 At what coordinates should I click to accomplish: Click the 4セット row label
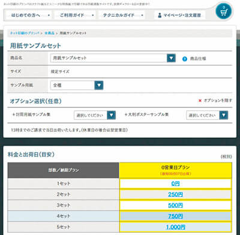tap(64, 216)
